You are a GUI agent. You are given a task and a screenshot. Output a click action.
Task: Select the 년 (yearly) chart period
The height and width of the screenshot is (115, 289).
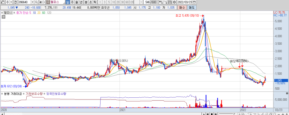click(x=81, y=2)
